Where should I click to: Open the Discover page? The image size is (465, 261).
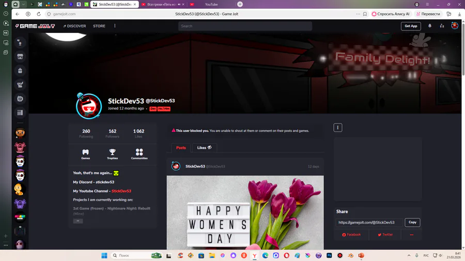coord(74,26)
